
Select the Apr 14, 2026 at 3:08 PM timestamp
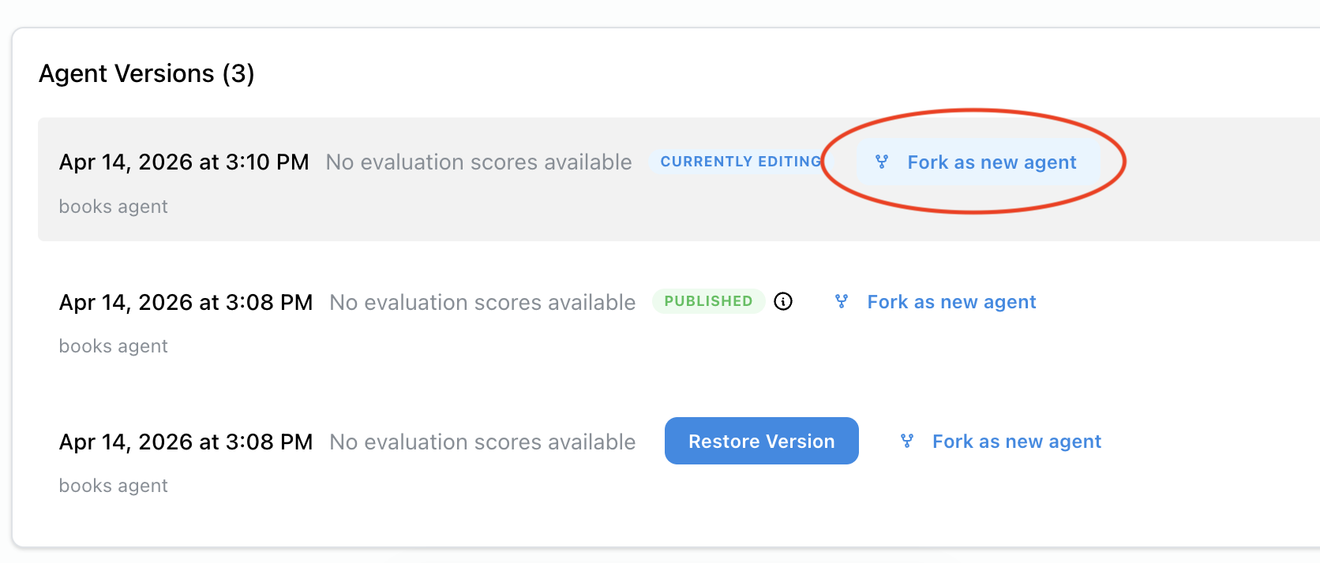click(x=185, y=302)
